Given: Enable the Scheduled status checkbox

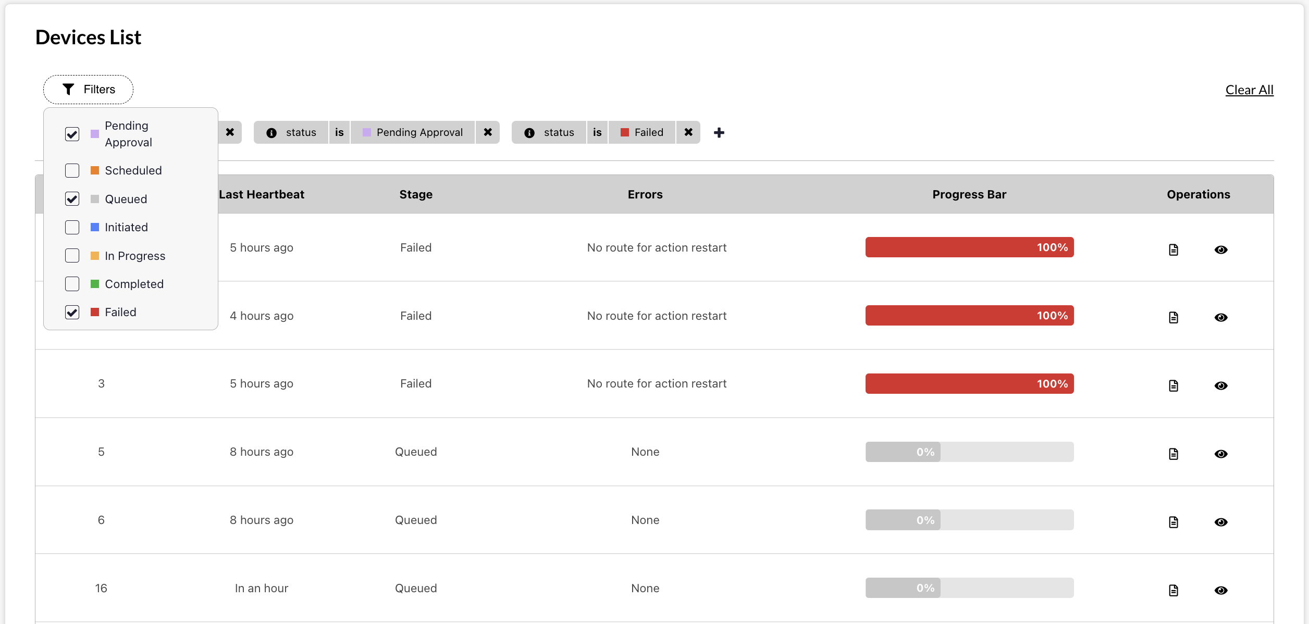Looking at the screenshot, I should click(x=72, y=171).
